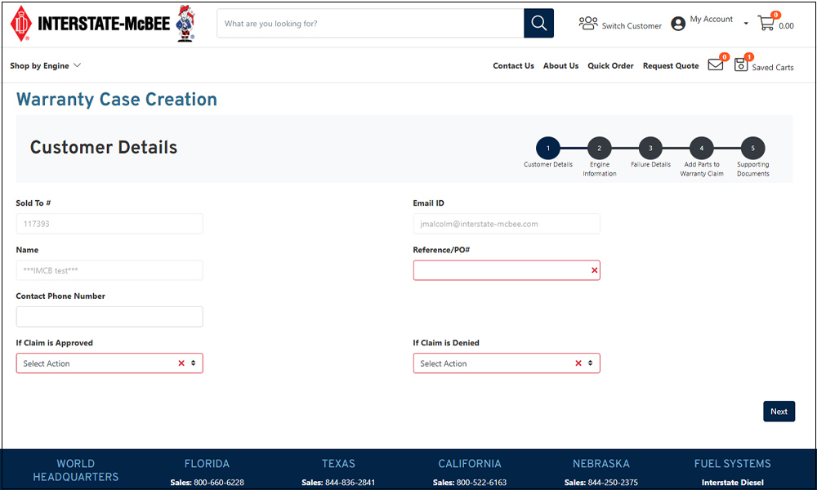Open the If Claim is Approved select
817x490 pixels.
coord(109,363)
